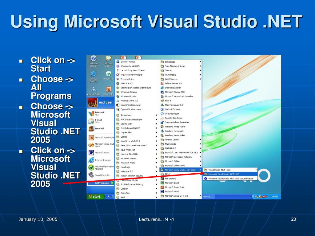Select Welcome to VAIO life entry
This screenshot has height=236, width=315.
(136, 66)
